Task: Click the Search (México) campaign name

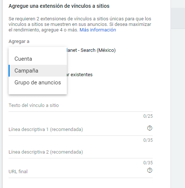Action: 91,50
